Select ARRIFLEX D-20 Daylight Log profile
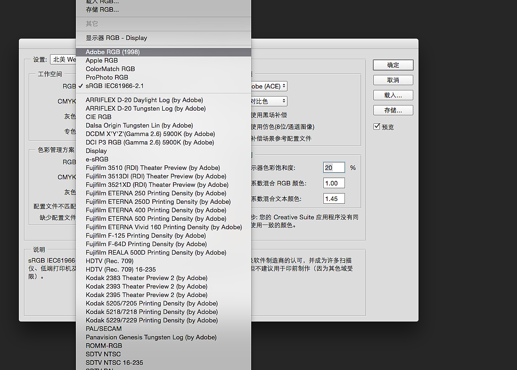 click(x=163, y=100)
